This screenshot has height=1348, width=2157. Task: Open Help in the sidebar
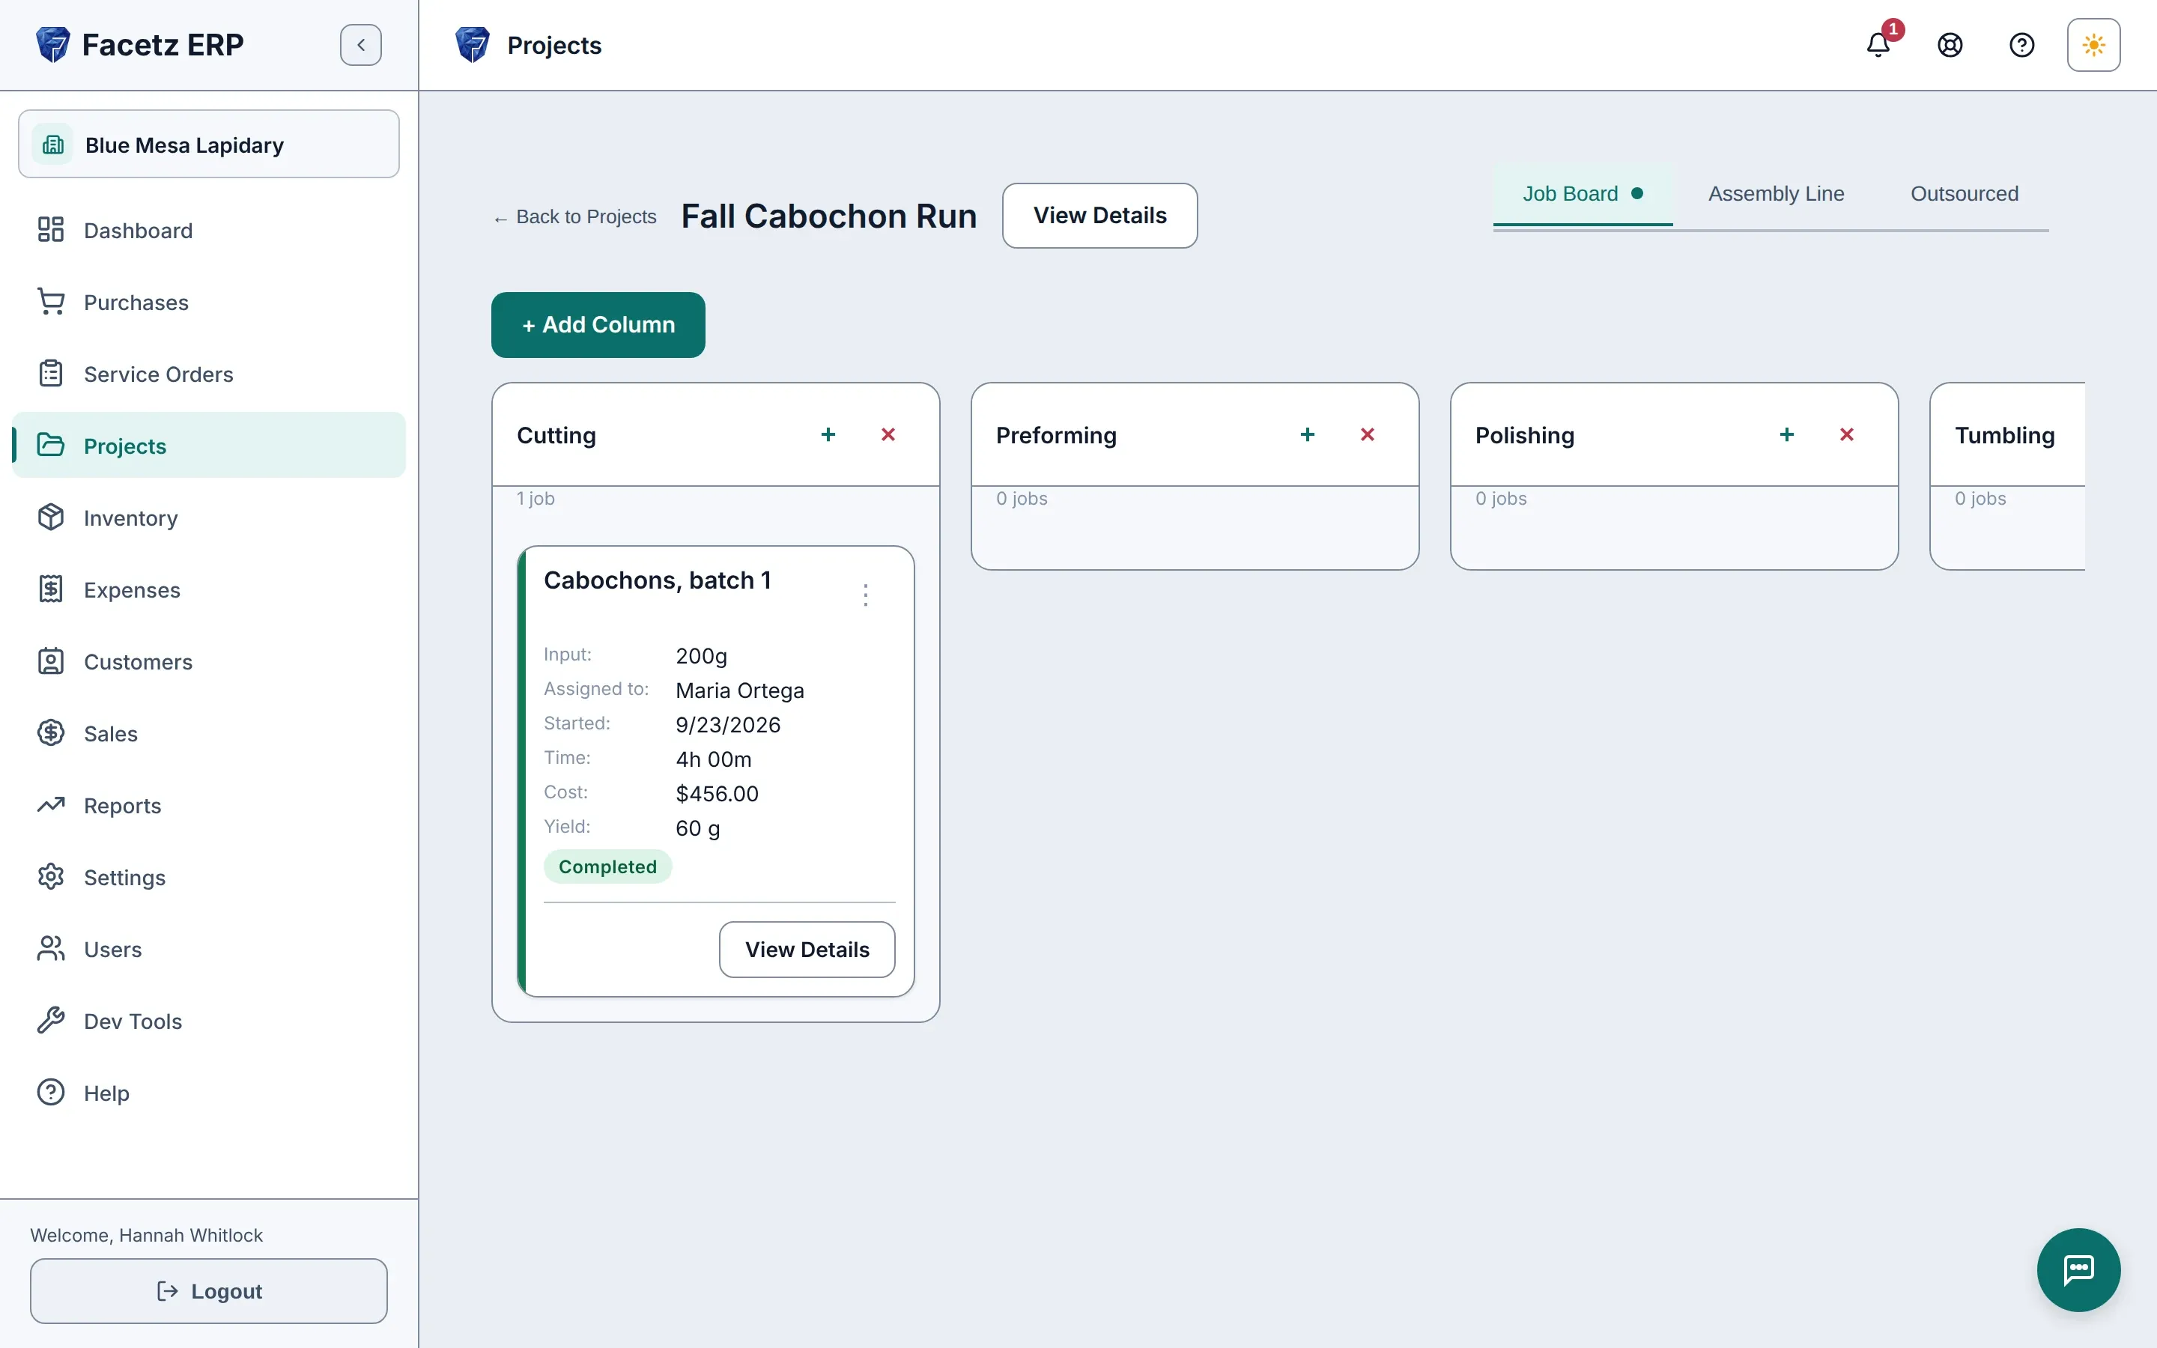(x=208, y=1093)
